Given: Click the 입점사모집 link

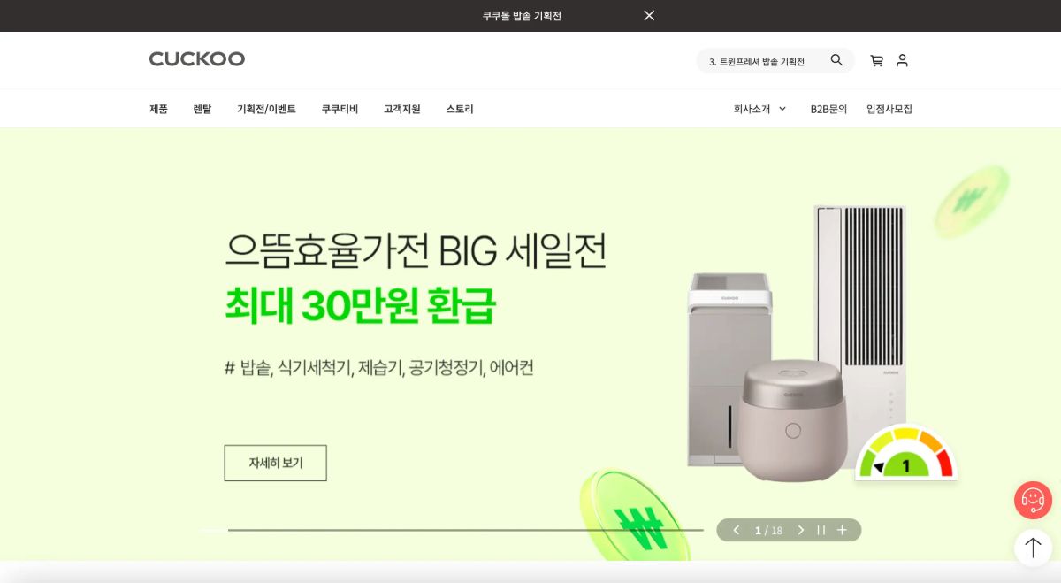Looking at the screenshot, I should point(889,109).
